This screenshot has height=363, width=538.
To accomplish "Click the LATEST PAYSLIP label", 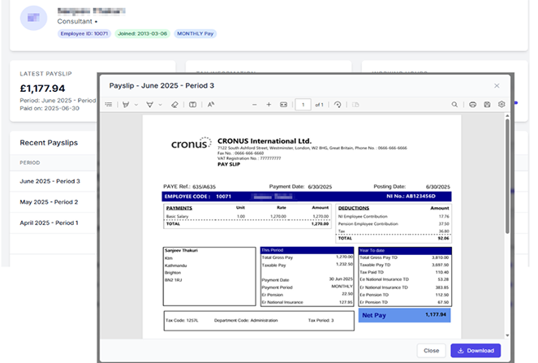I will coord(45,74).
